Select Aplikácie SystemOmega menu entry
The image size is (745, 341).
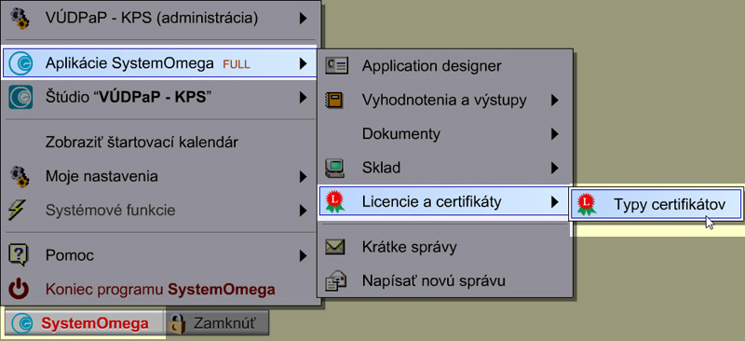click(x=159, y=62)
